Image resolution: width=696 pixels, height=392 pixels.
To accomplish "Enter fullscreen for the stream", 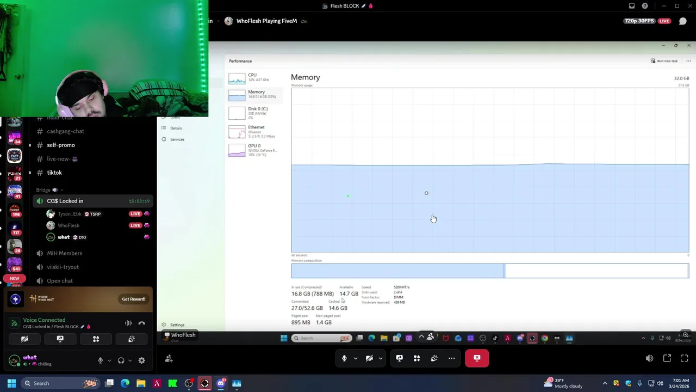I will coord(685,358).
